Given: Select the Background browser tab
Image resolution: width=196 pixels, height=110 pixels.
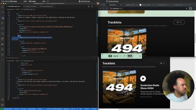Looking at the screenshot, I should tap(162, 5).
